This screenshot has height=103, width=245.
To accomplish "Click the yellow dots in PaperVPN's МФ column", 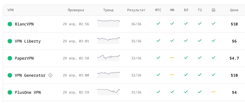I will click(x=172, y=58).
